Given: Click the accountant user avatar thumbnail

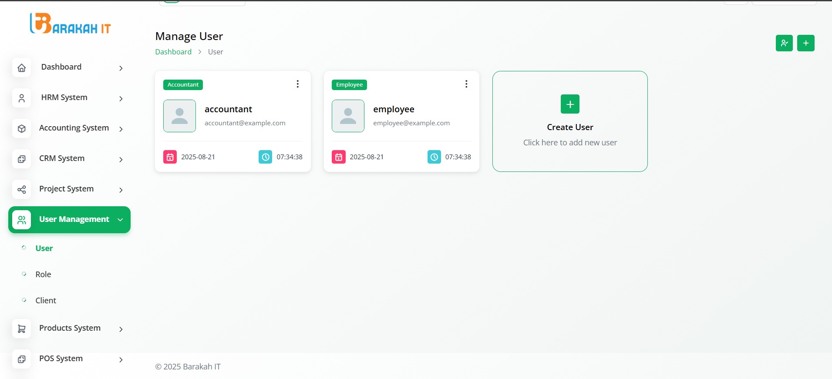Looking at the screenshot, I should pos(179,116).
